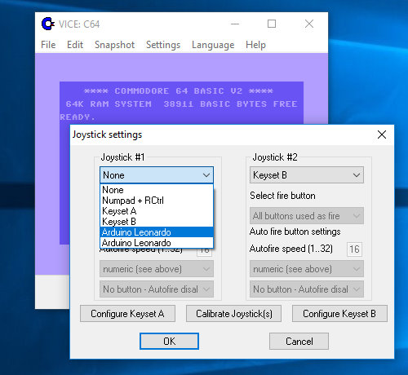The height and width of the screenshot is (375, 408).
Task: Maximize the VICE C64 window
Action: point(272,24)
